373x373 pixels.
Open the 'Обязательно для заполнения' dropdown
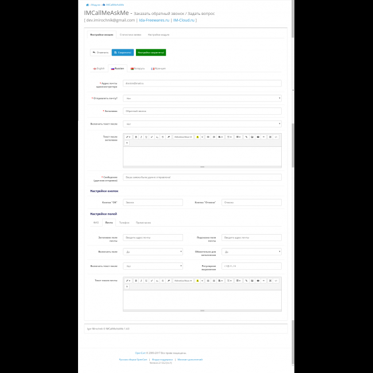[x=251, y=251]
